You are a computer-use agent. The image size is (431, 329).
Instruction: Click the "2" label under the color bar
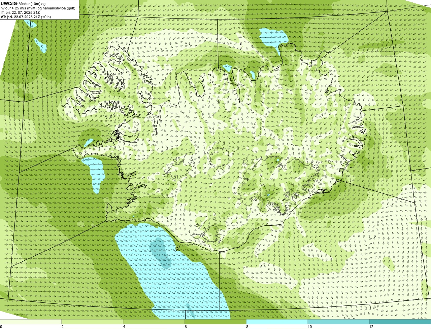pyautogui.click(x=63, y=327)
